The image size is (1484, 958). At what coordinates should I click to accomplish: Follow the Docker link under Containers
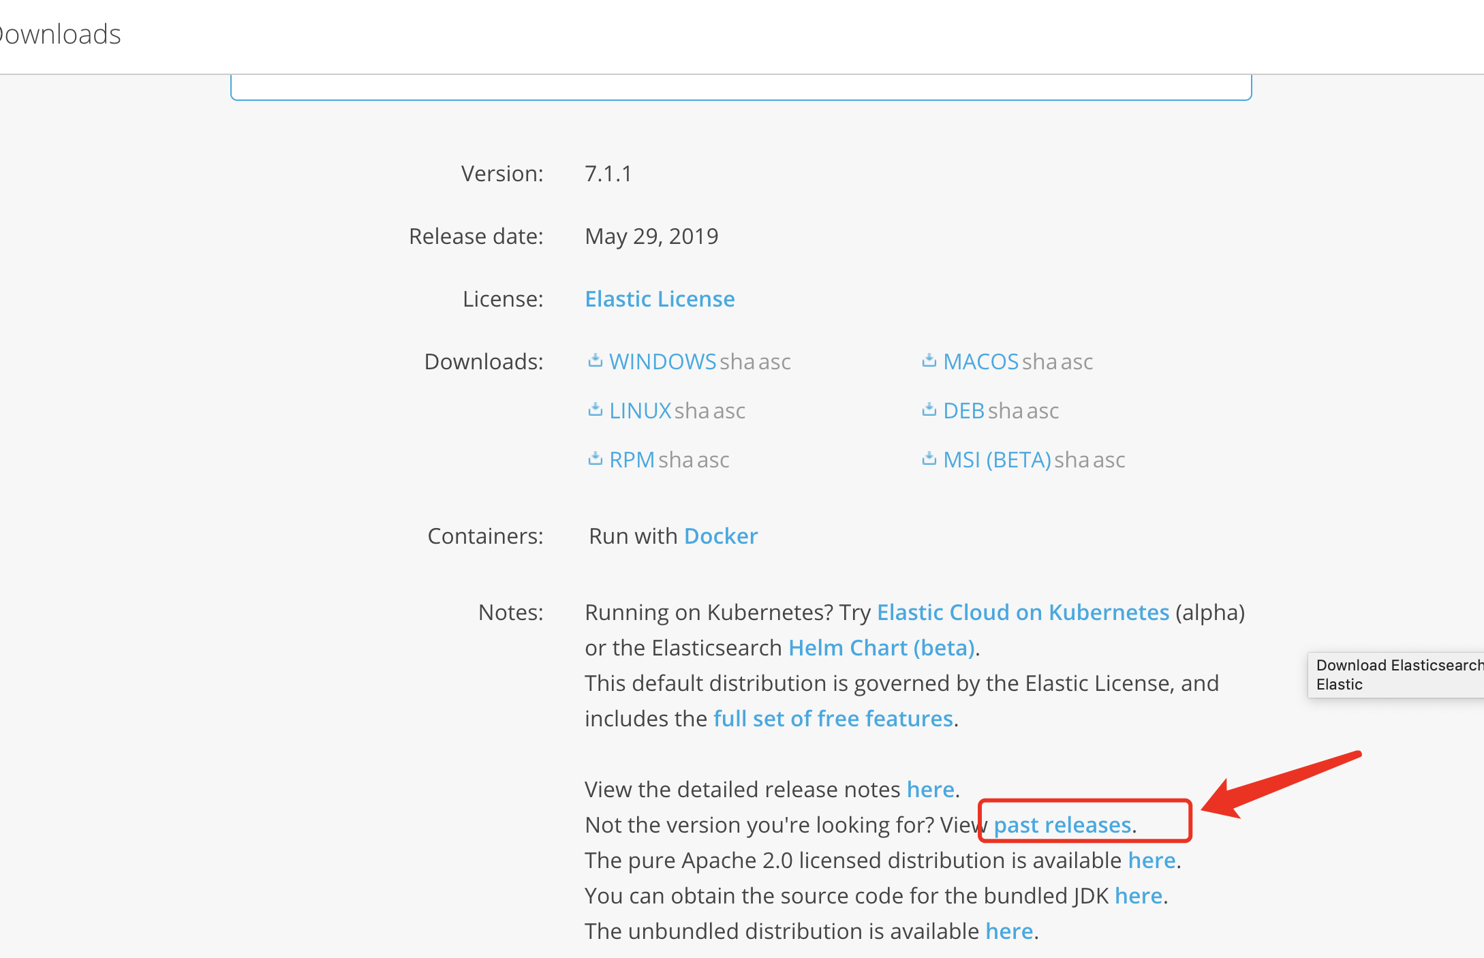[x=721, y=536]
